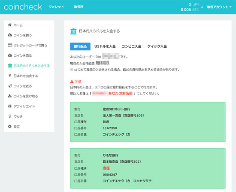Click the gear icon beside 設定
Image resolution: width=236 pixels, height=192 pixels.
(10, 126)
